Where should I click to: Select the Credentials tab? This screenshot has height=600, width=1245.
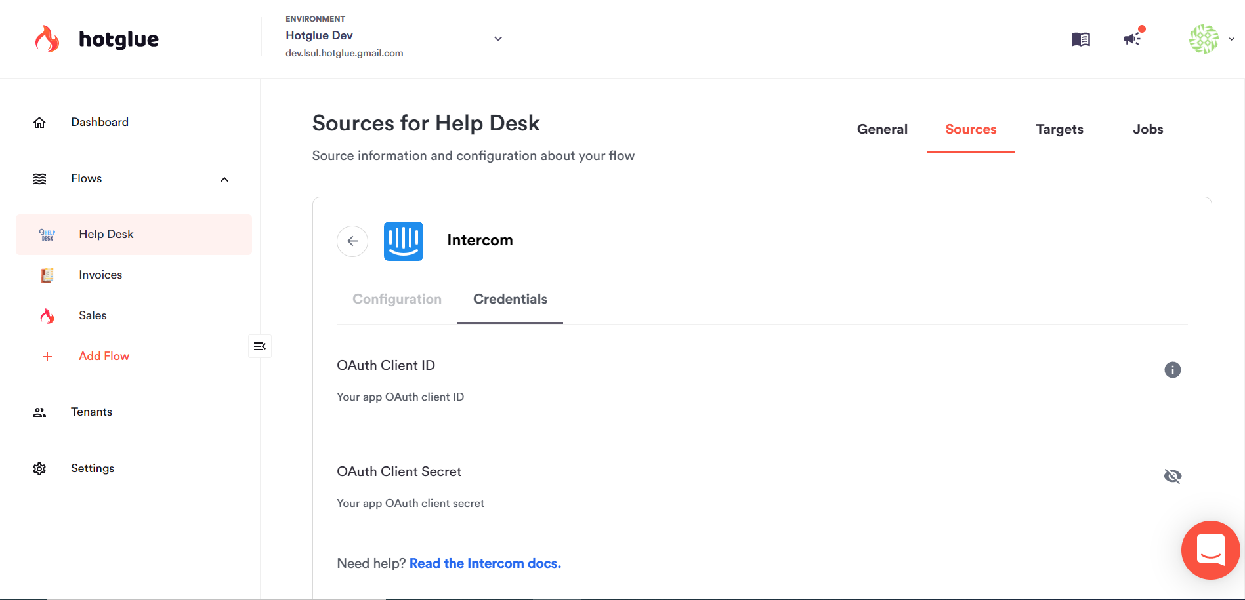point(510,300)
